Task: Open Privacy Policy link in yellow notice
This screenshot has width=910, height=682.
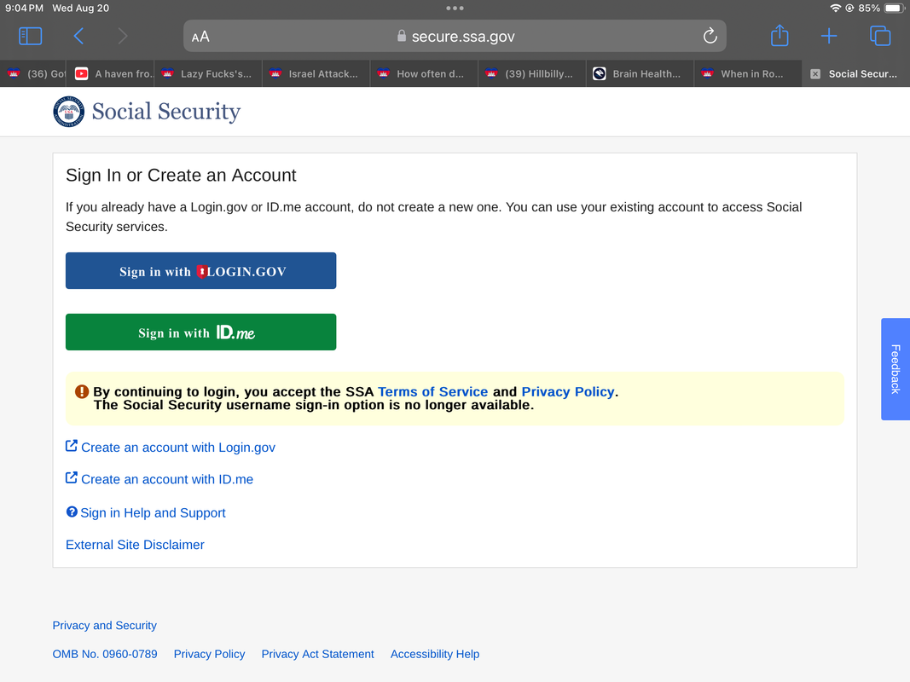Action: (568, 392)
